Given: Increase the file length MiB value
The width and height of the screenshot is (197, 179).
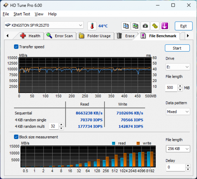Looking at the screenshot, I should (180, 86).
